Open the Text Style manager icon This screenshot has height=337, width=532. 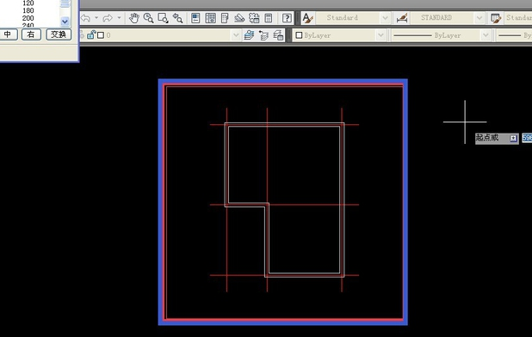(x=307, y=17)
